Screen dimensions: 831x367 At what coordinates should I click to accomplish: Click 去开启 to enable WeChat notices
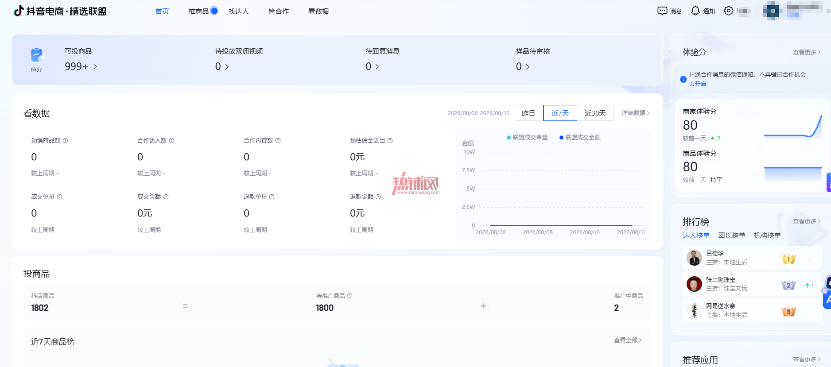pos(698,84)
